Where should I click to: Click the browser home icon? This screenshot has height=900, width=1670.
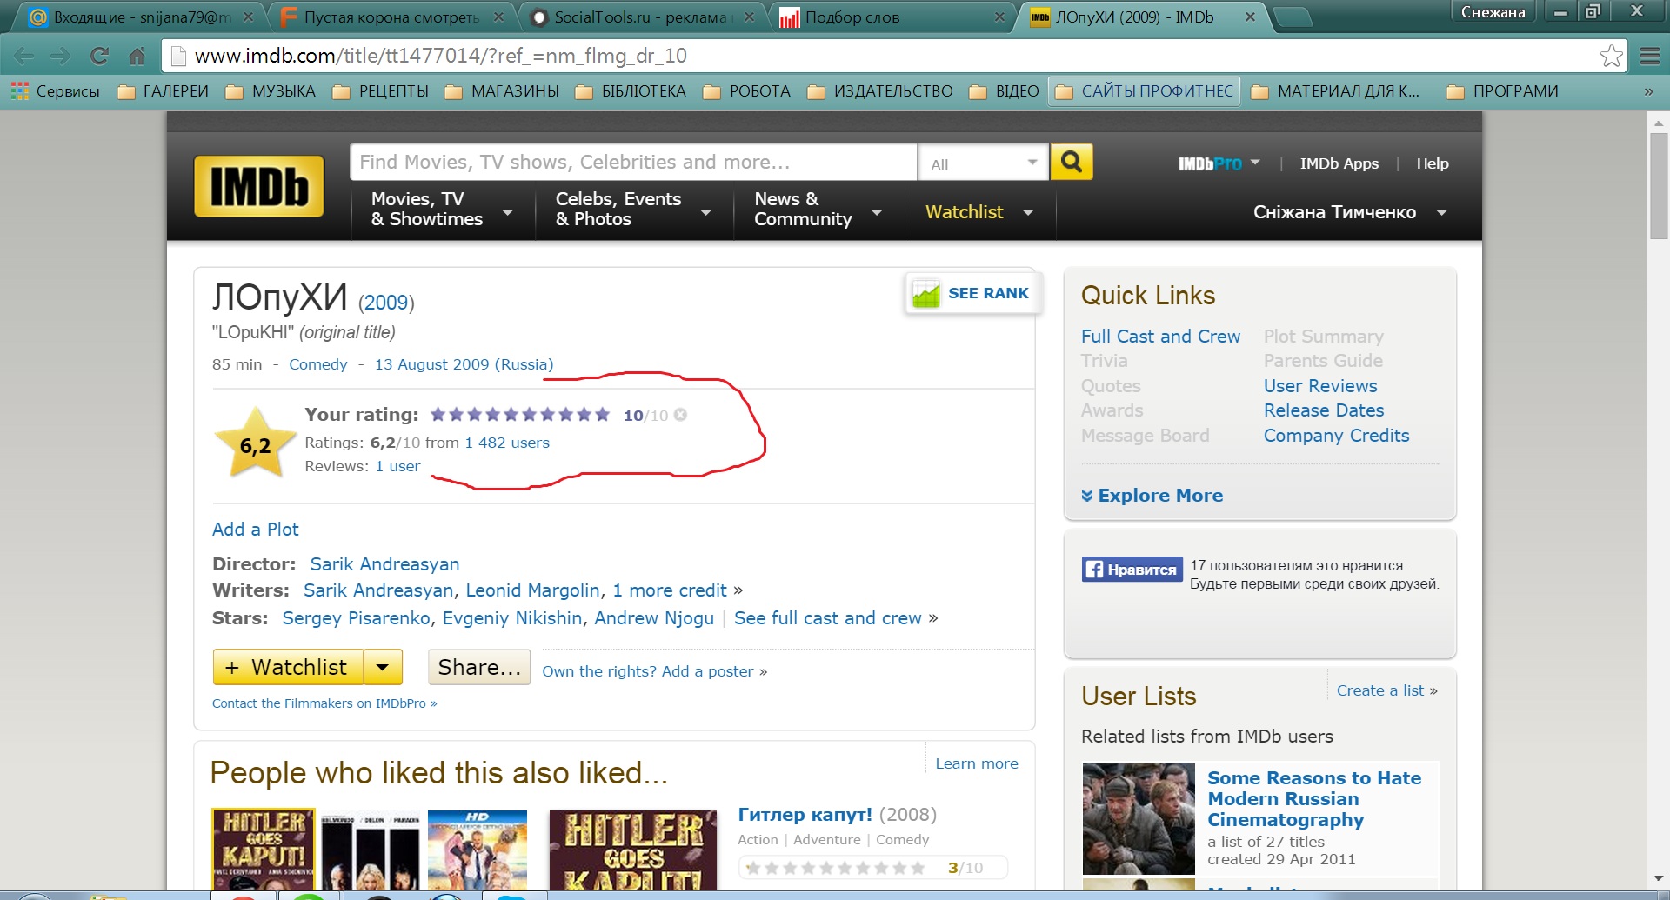pos(137,57)
